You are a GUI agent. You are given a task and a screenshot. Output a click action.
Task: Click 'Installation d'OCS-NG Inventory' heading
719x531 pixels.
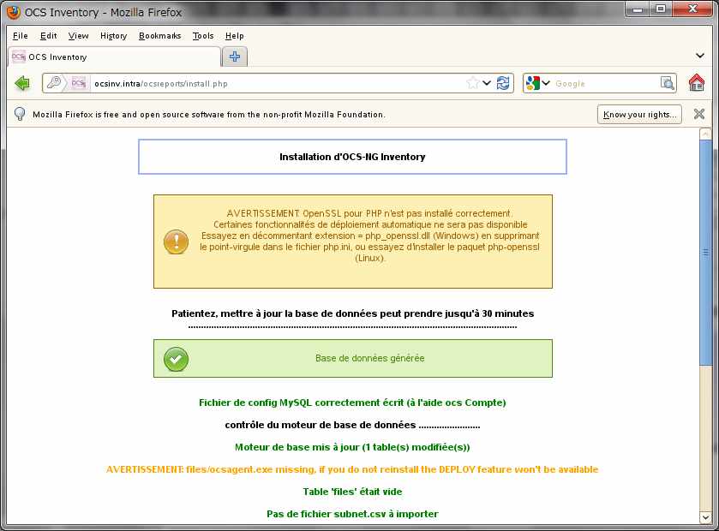(x=352, y=157)
